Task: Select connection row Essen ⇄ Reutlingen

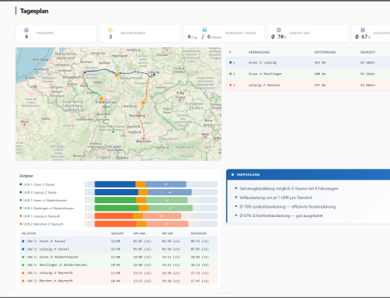Action: (x=308, y=74)
